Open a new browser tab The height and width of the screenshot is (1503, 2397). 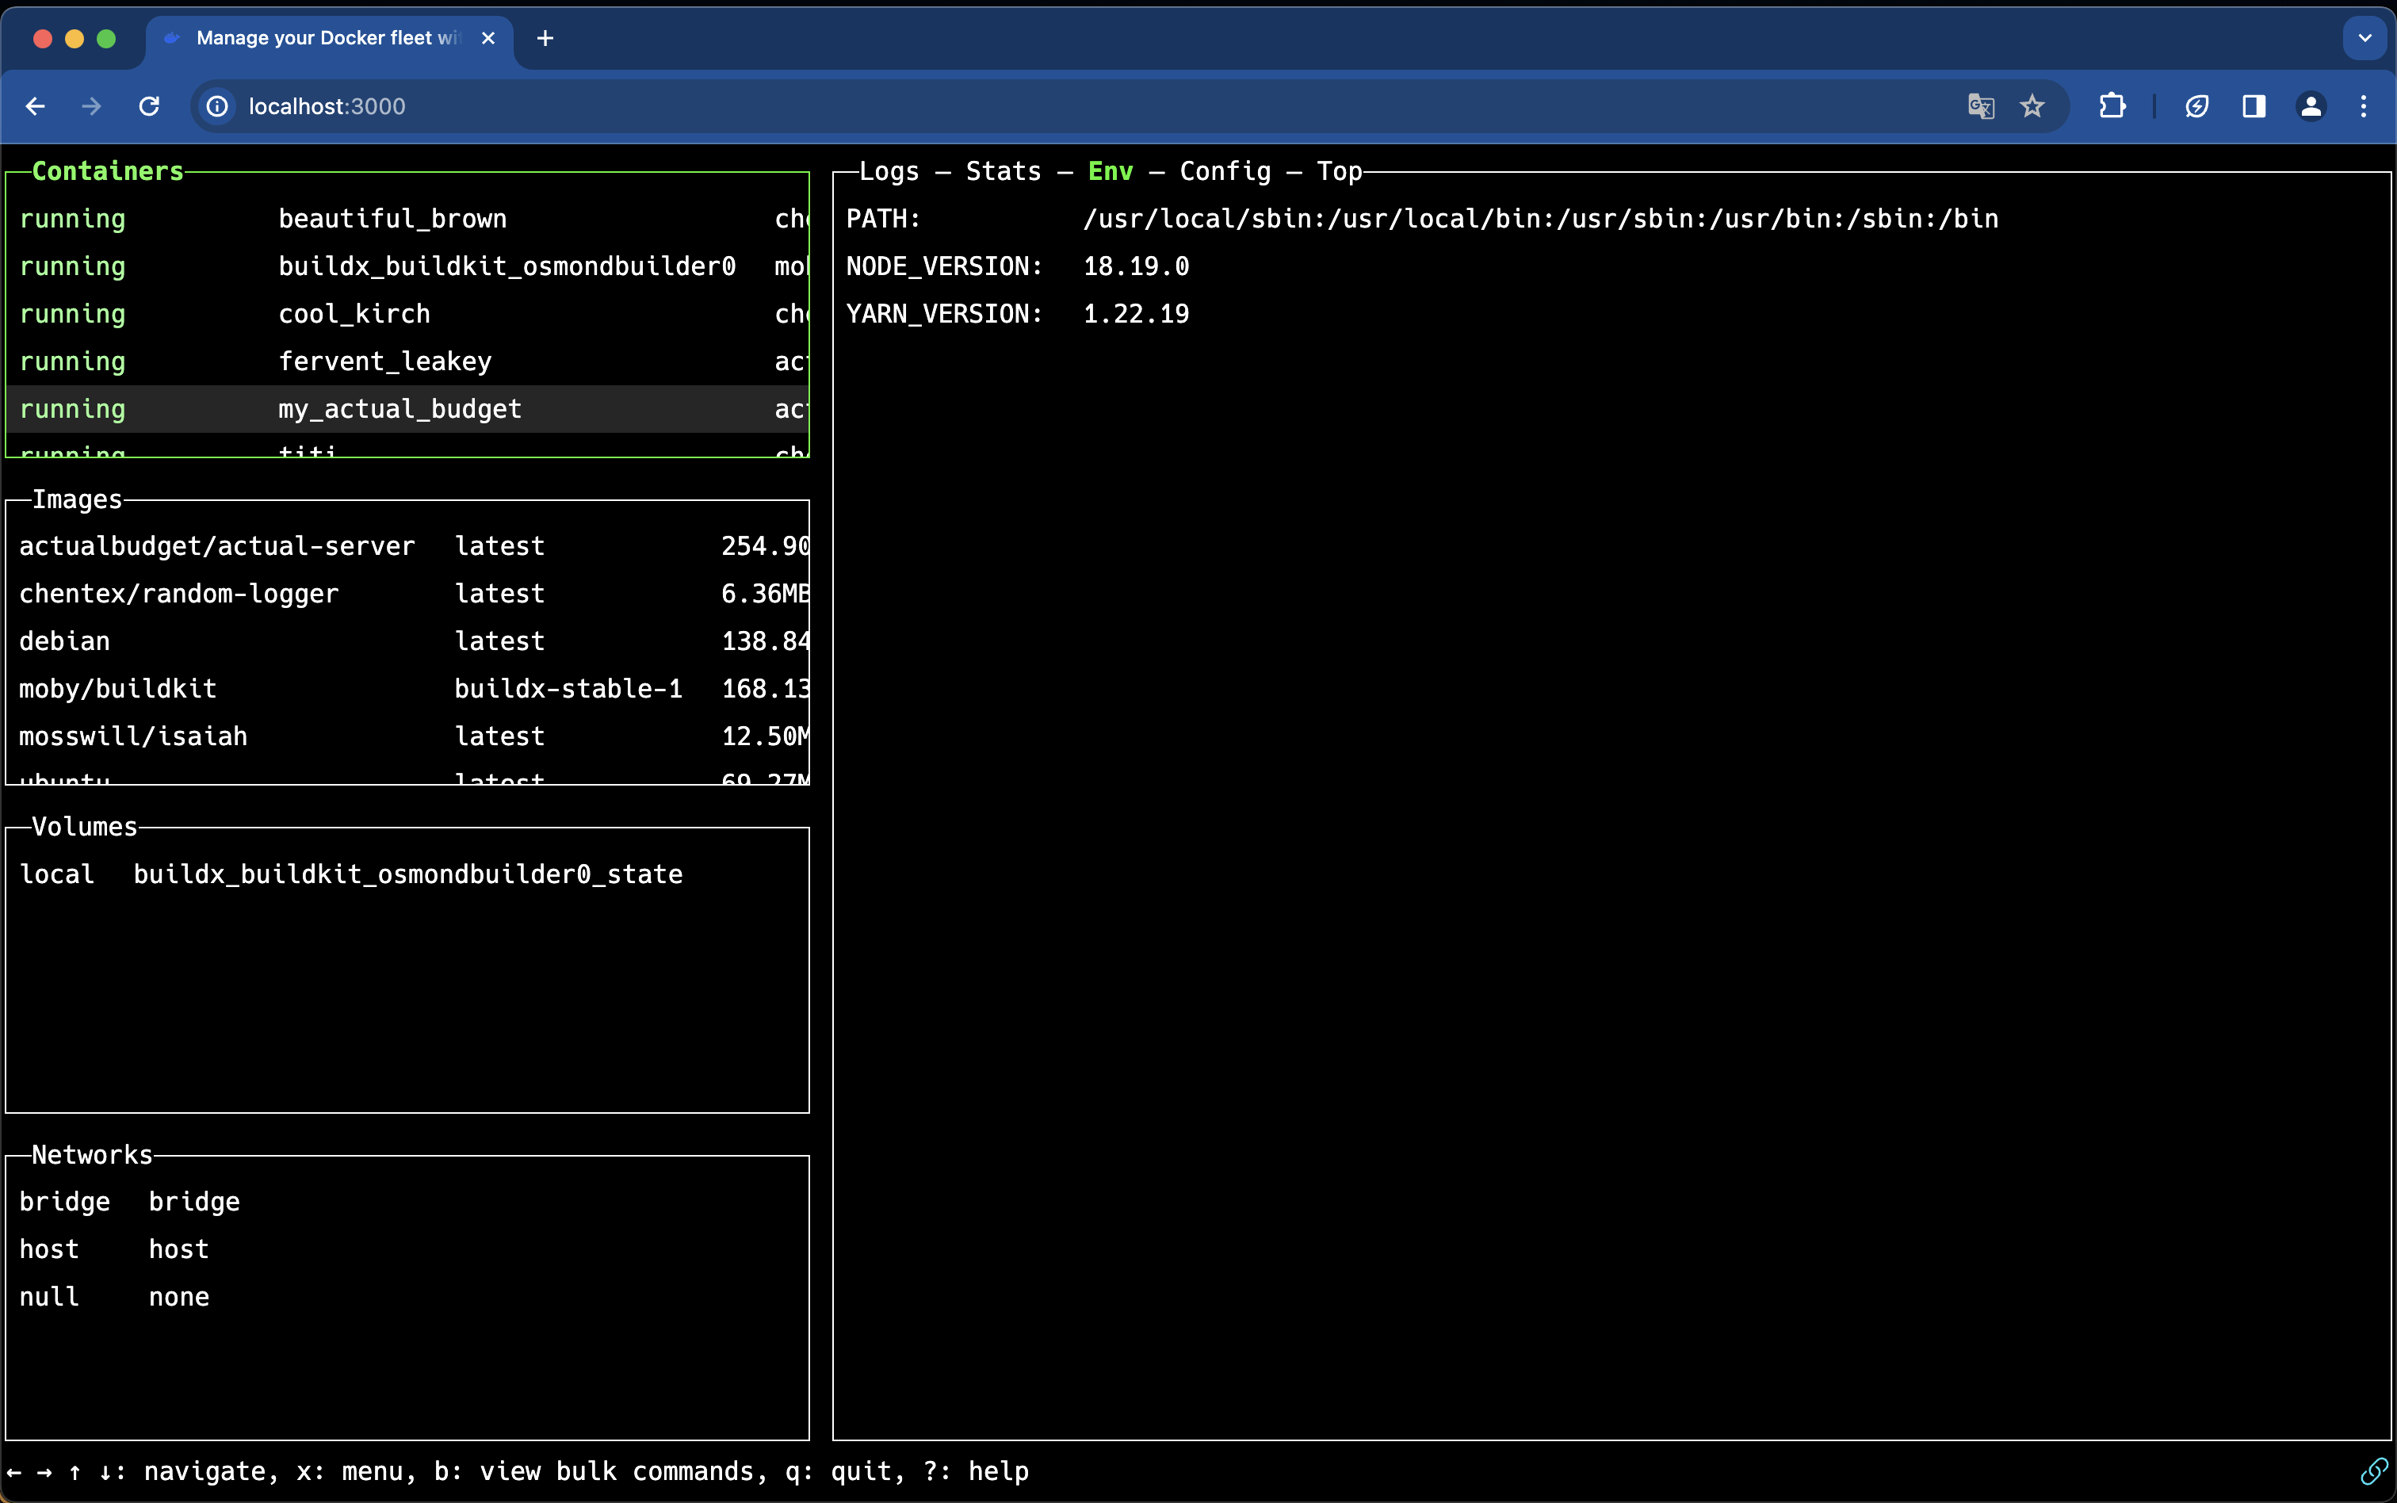pos(545,38)
